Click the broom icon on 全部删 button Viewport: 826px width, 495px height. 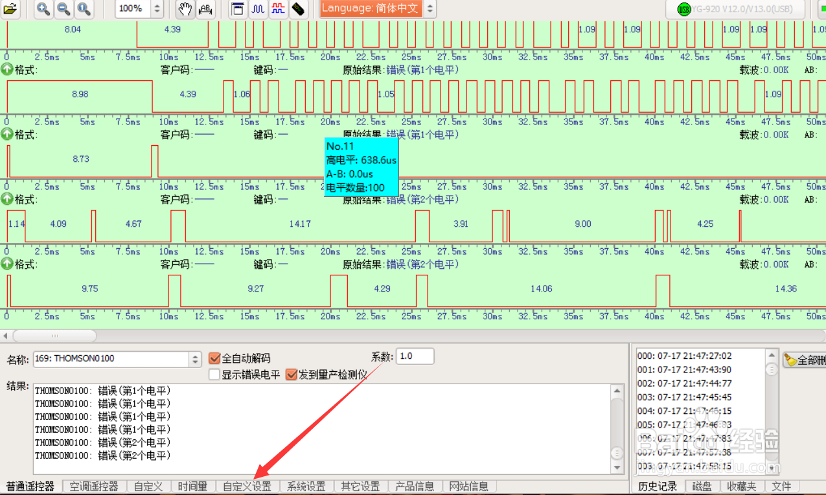point(790,360)
